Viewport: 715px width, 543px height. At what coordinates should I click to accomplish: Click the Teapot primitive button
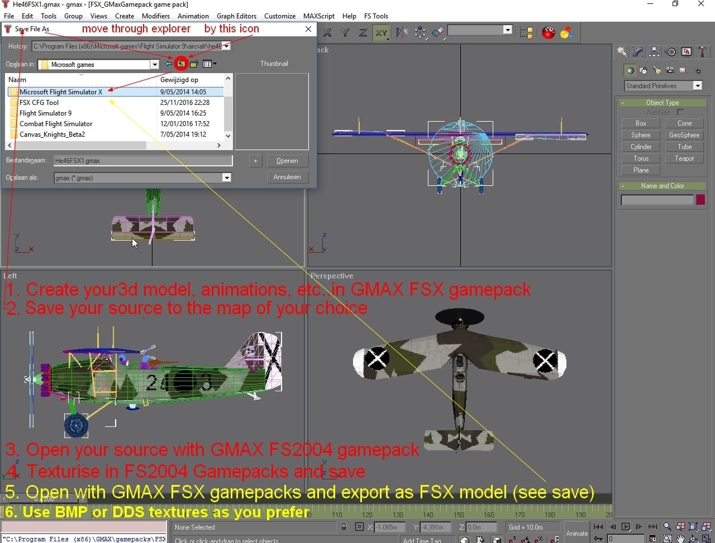point(684,158)
